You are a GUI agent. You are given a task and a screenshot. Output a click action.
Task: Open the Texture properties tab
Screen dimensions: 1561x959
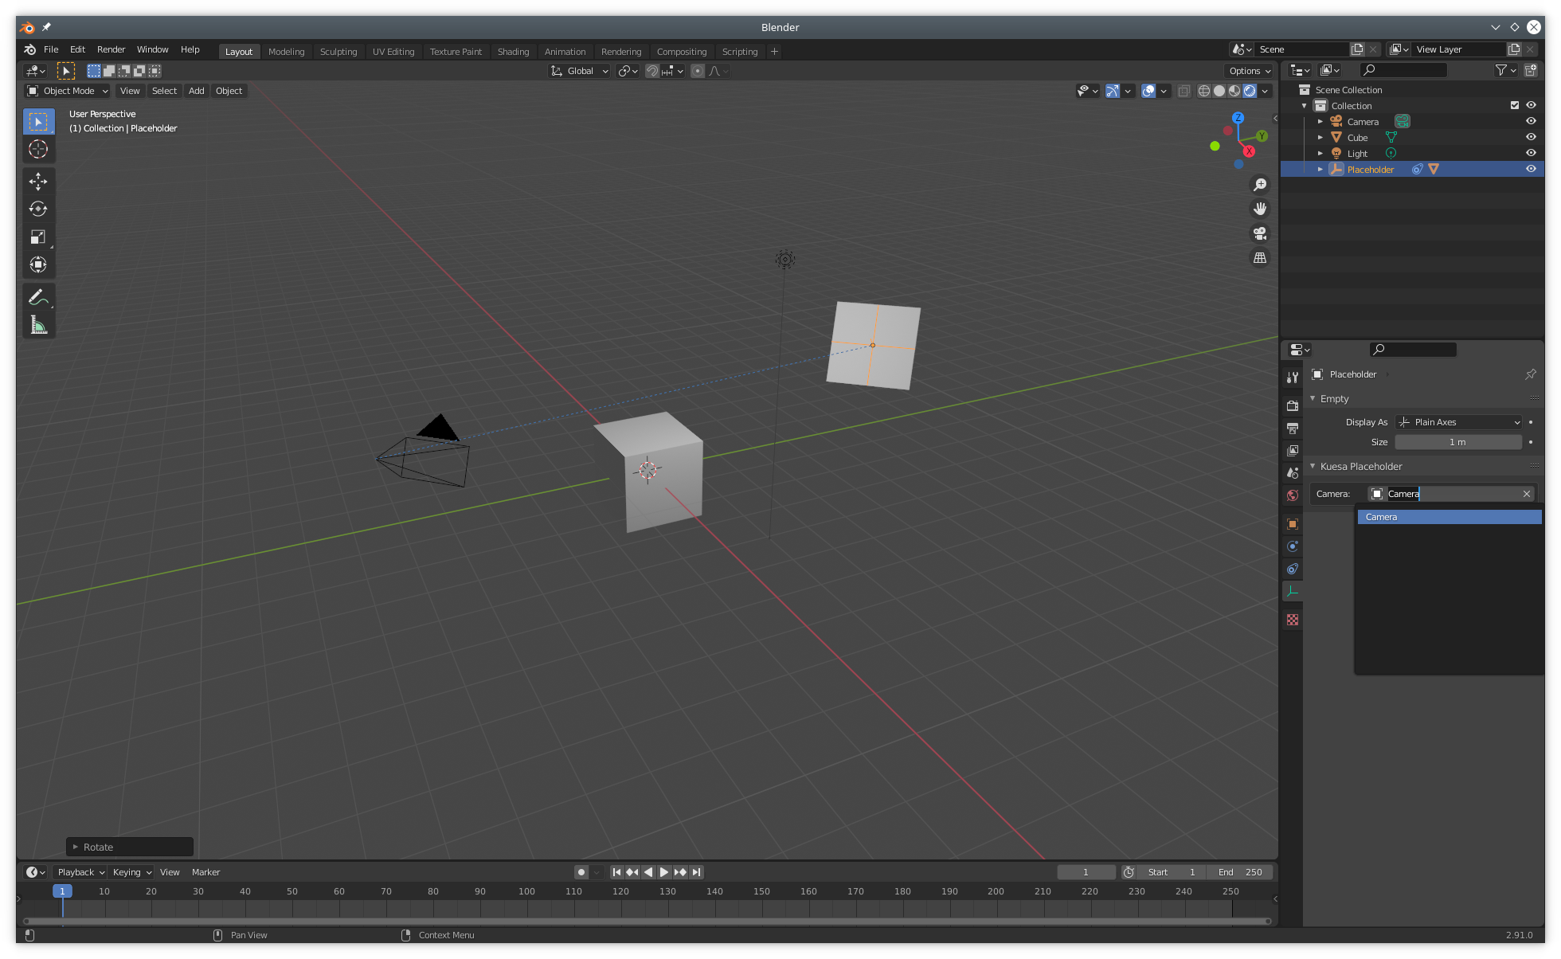coord(1293,620)
